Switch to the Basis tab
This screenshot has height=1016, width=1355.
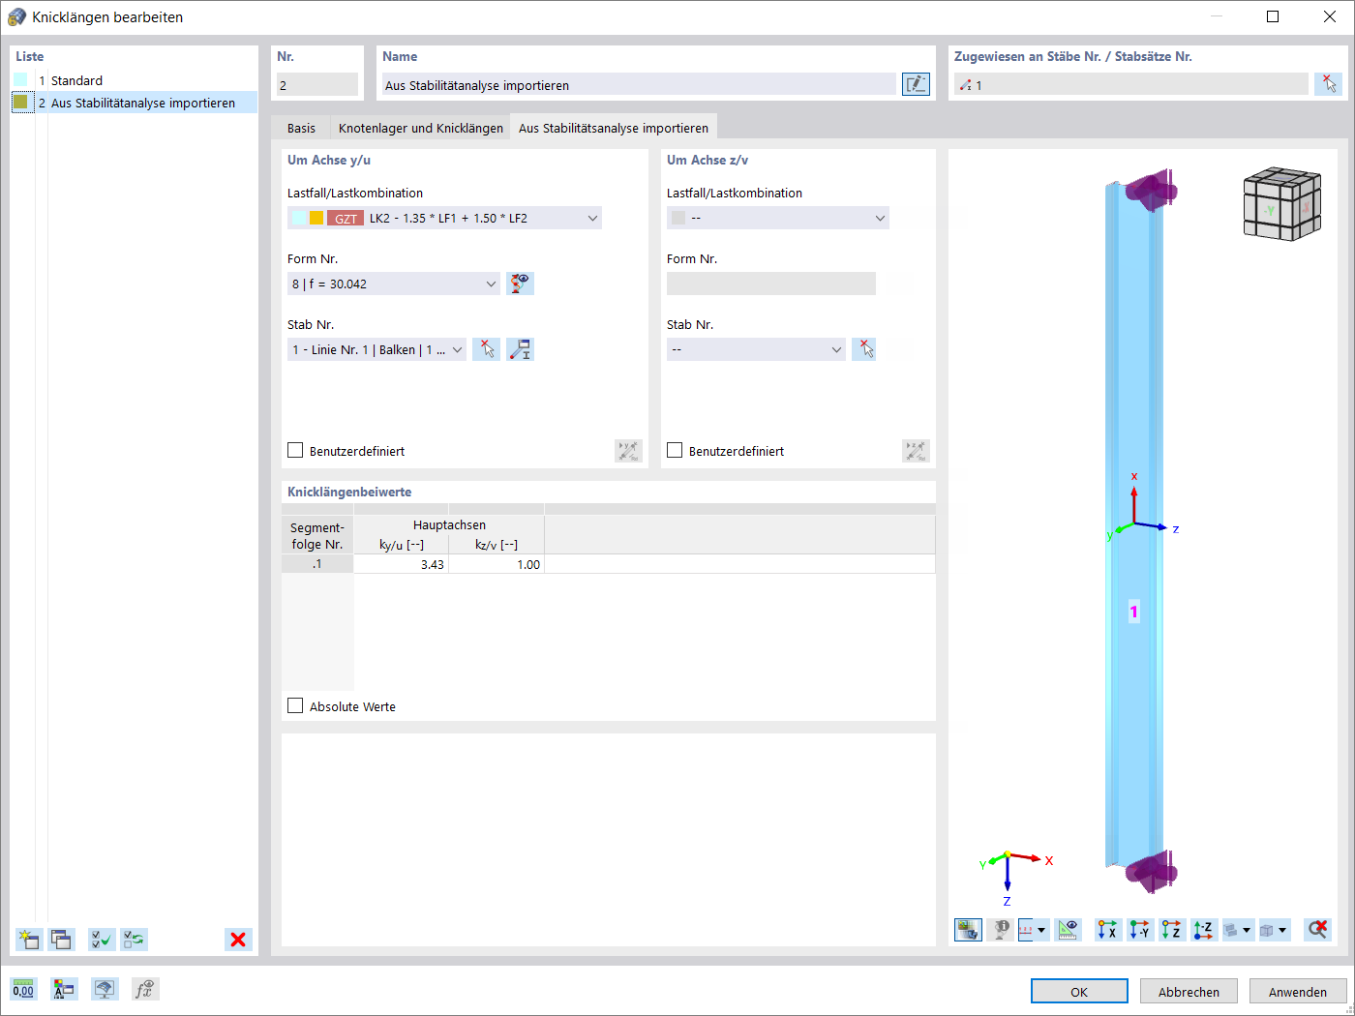click(301, 128)
